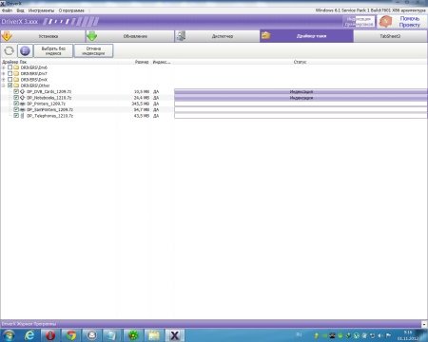This screenshot has width=428, height=342.
Task: Open the Вид menu
Action: tap(20, 10)
